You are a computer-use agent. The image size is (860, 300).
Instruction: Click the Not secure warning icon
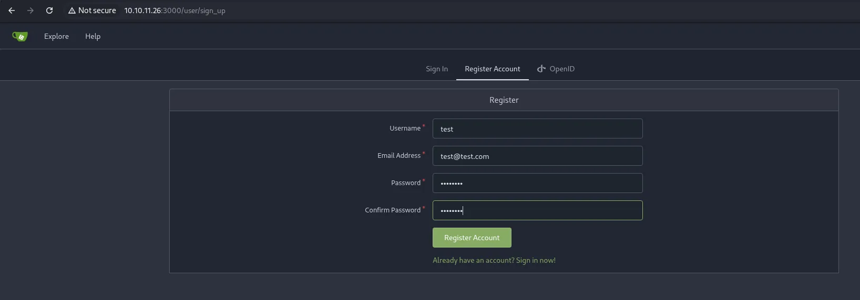click(72, 10)
